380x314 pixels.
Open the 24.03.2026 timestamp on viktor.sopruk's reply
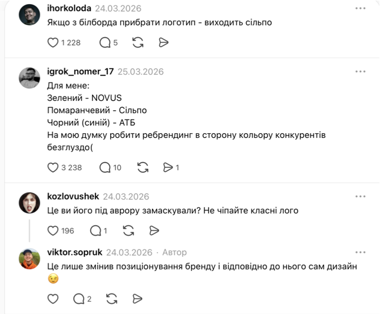[x=129, y=252]
